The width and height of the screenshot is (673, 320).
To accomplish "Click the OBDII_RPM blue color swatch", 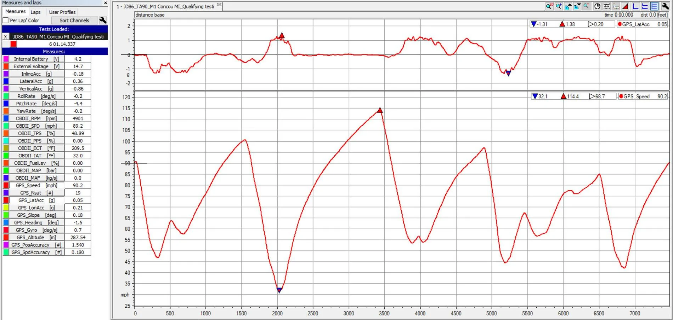I will tap(6, 118).
